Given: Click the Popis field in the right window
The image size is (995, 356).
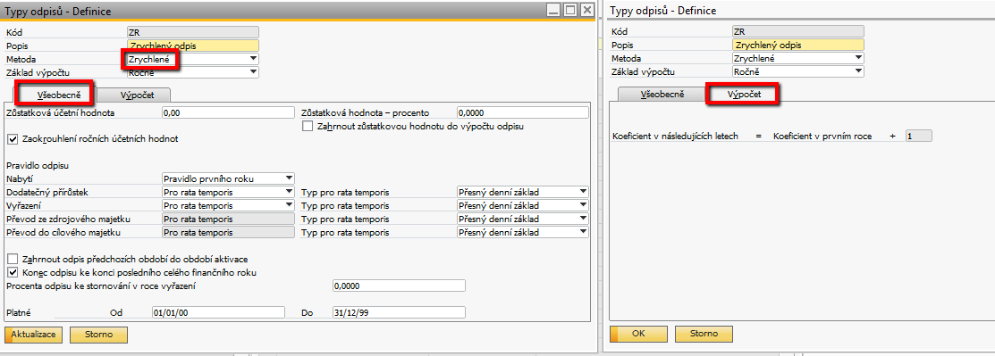Looking at the screenshot, I should click(797, 46).
